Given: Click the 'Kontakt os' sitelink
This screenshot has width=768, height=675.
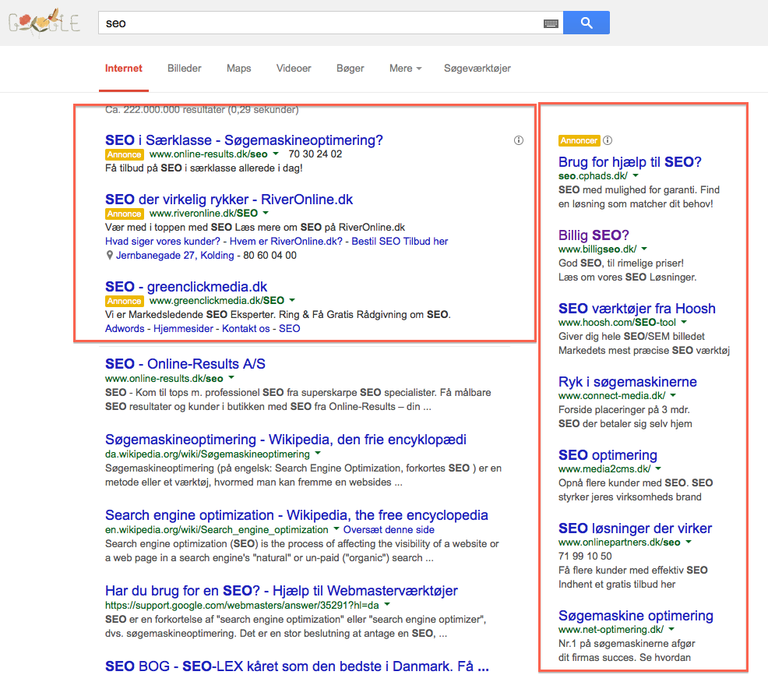Looking at the screenshot, I should 246,328.
